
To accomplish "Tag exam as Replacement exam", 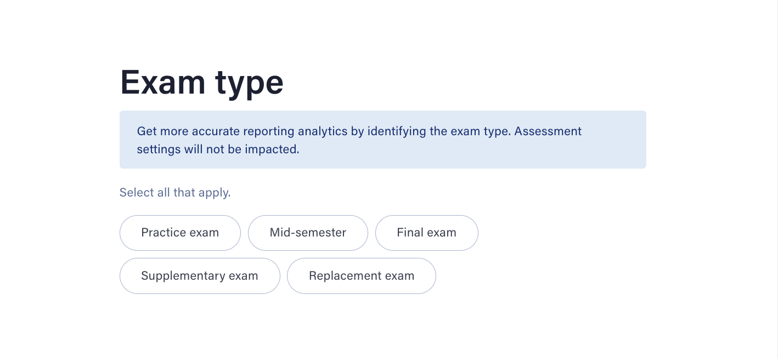I will [362, 276].
